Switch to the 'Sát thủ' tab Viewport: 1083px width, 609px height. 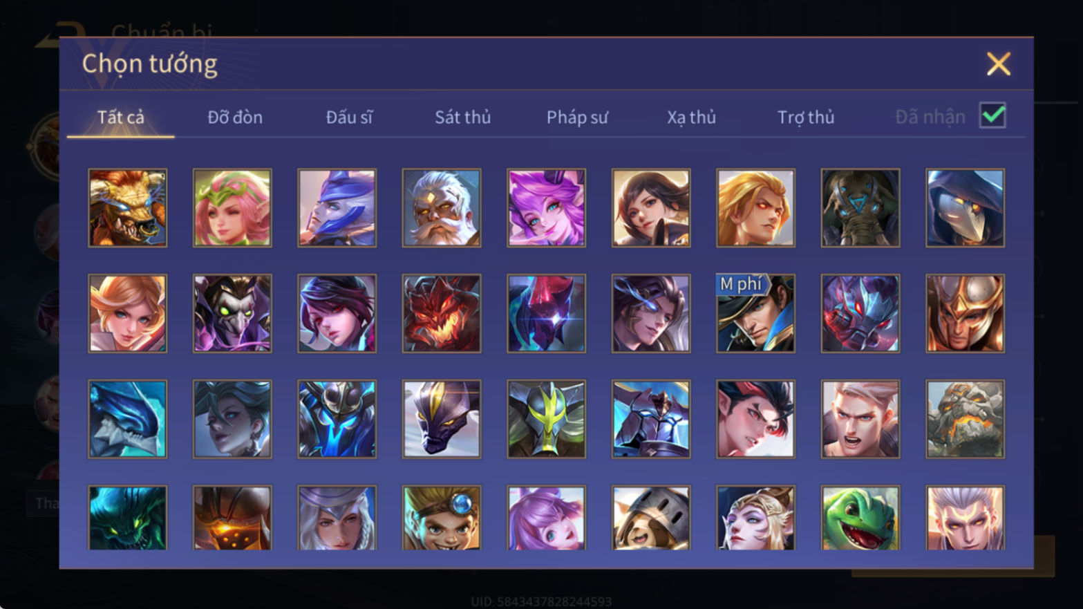(462, 118)
